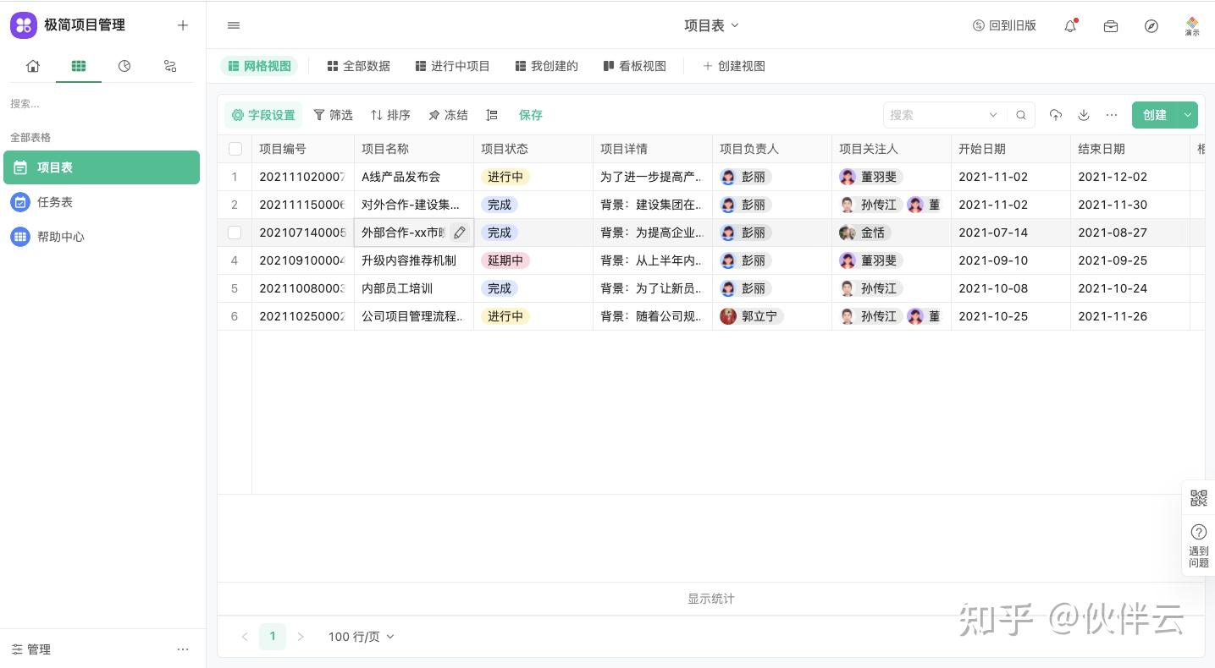Switch to the 看板视图 view tab

[x=634, y=66]
